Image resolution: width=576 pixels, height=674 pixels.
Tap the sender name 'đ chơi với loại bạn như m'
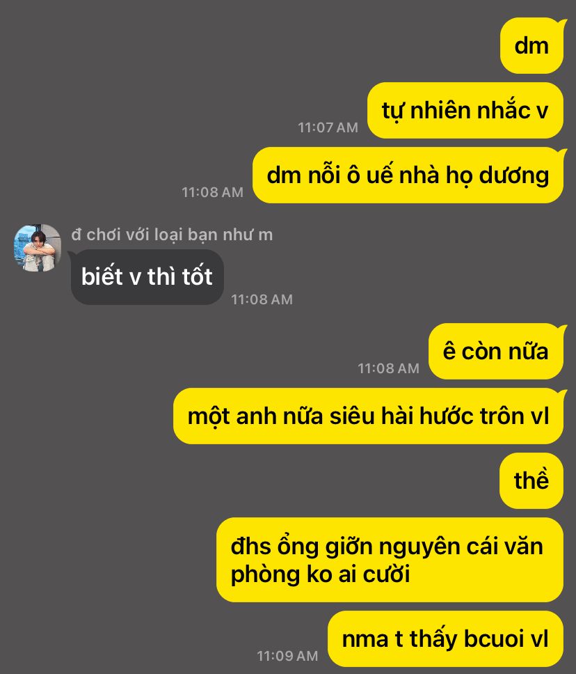(x=172, y=235)
